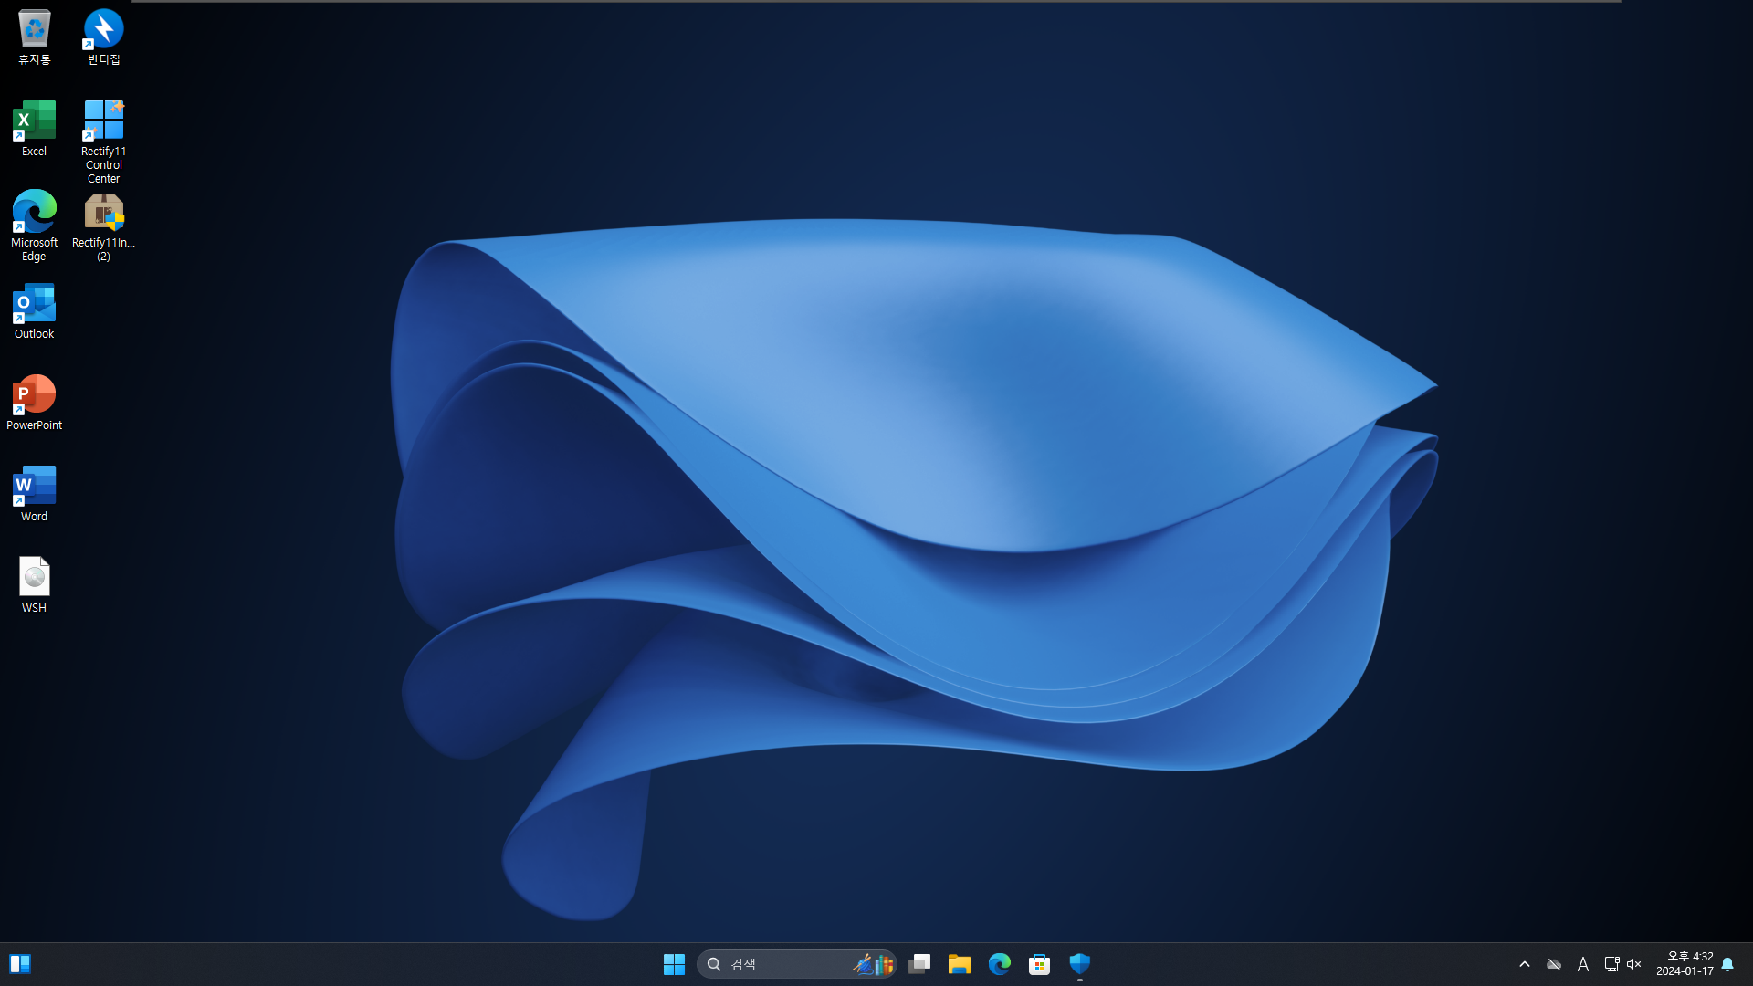Screen dimensions: 1753x986
Task: Select the Rectify11 Control Center shortcut
Action: pos(103,142)
